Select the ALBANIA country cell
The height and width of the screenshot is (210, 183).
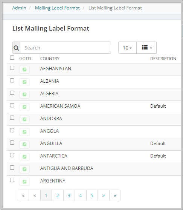50,81
